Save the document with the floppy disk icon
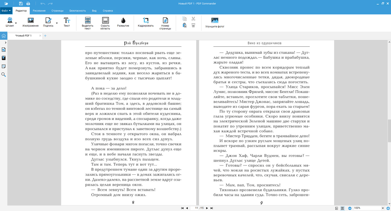391x211 pixels. (x=21, y=4)
